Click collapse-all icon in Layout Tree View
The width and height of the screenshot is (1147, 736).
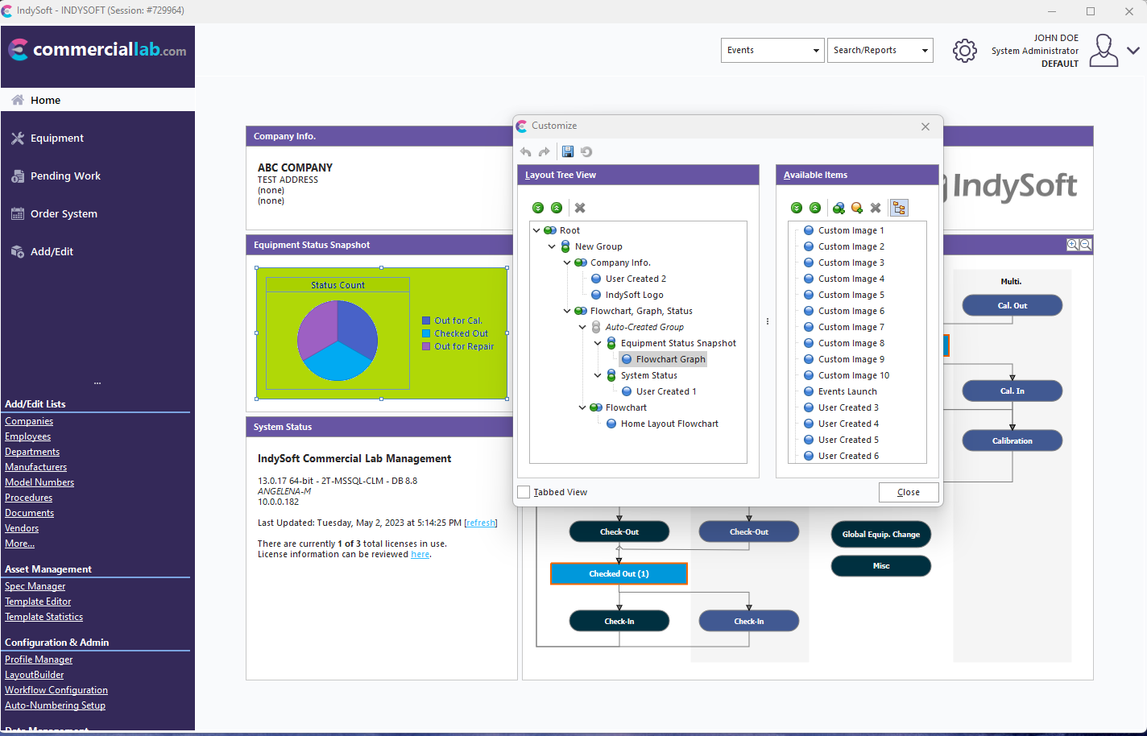pyautogui.click(x=557, y=208)
